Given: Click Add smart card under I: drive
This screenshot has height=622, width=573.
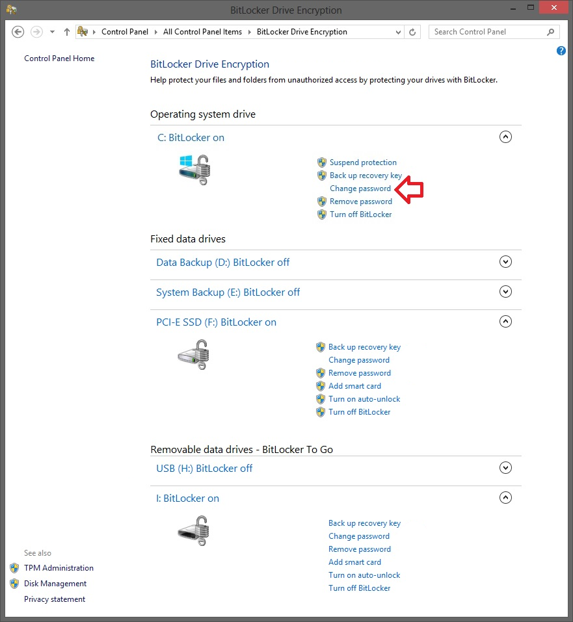Looking at the screenshot, I should [x=354, y=562].
